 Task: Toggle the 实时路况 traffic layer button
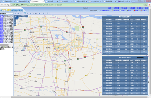coord(23,16)
